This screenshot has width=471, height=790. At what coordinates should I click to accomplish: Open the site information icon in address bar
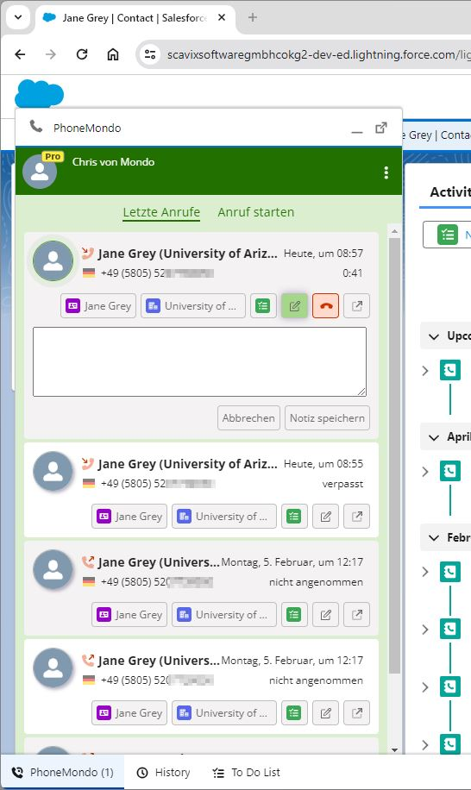(149, 54)
